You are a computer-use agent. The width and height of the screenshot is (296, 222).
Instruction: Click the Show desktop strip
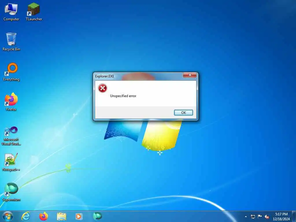pyautogui.click(x=294, y=216)
